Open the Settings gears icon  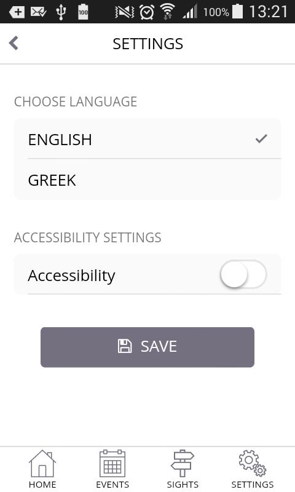(x=253, y=464)
